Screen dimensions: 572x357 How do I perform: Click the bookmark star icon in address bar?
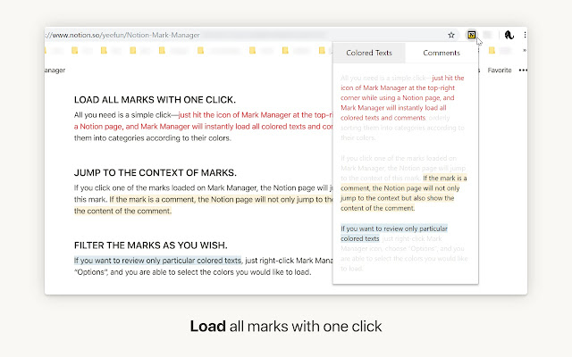coord(451,35)
